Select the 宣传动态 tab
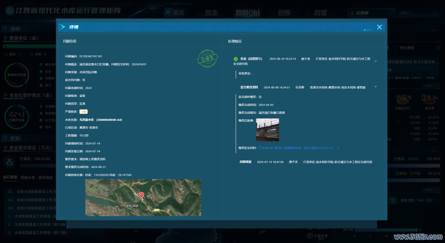The image size is (445, 243). click(x=46, y=177)
